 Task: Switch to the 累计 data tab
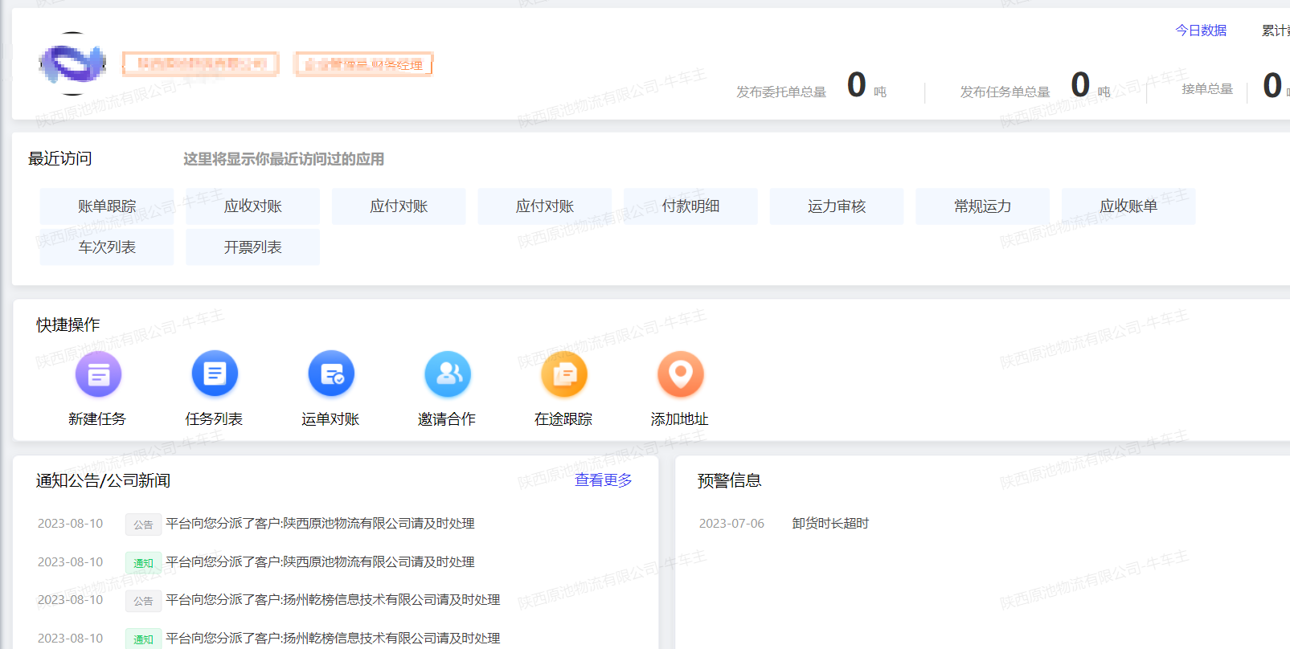click(x=1276, y=31)
